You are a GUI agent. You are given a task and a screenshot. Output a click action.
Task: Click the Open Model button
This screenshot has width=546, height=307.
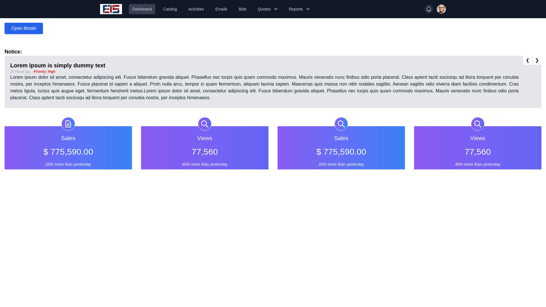[x=24, y=28]
